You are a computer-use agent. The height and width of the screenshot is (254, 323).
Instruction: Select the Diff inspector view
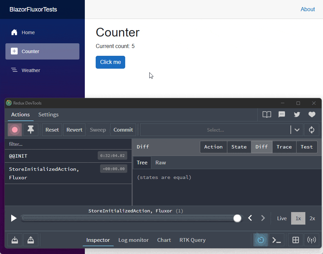tap(262, 147)
